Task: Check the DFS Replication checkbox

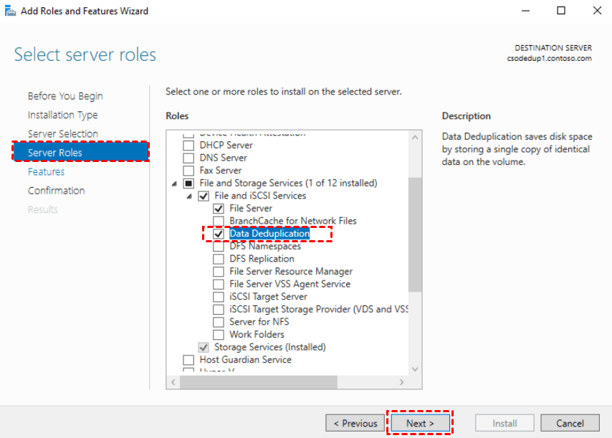Action: click(219, 259)
